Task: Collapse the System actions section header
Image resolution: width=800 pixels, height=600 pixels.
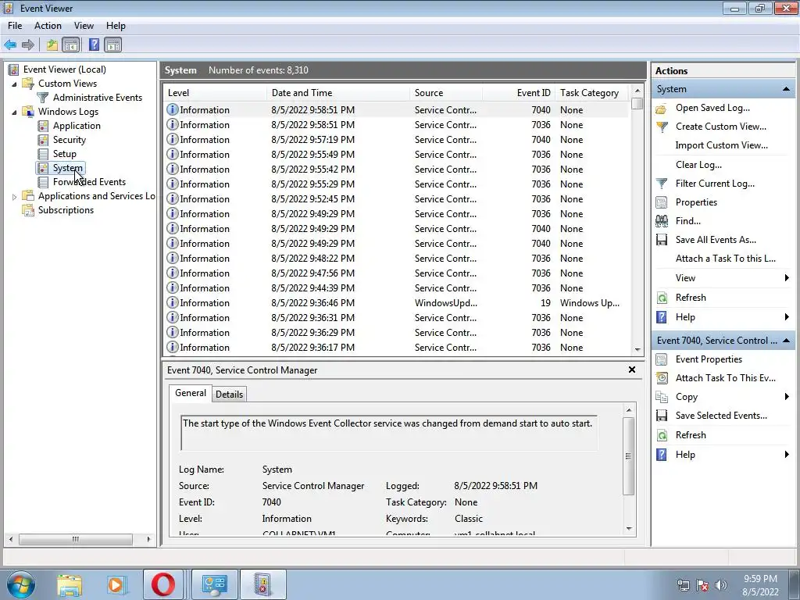Action: (786, 89)
